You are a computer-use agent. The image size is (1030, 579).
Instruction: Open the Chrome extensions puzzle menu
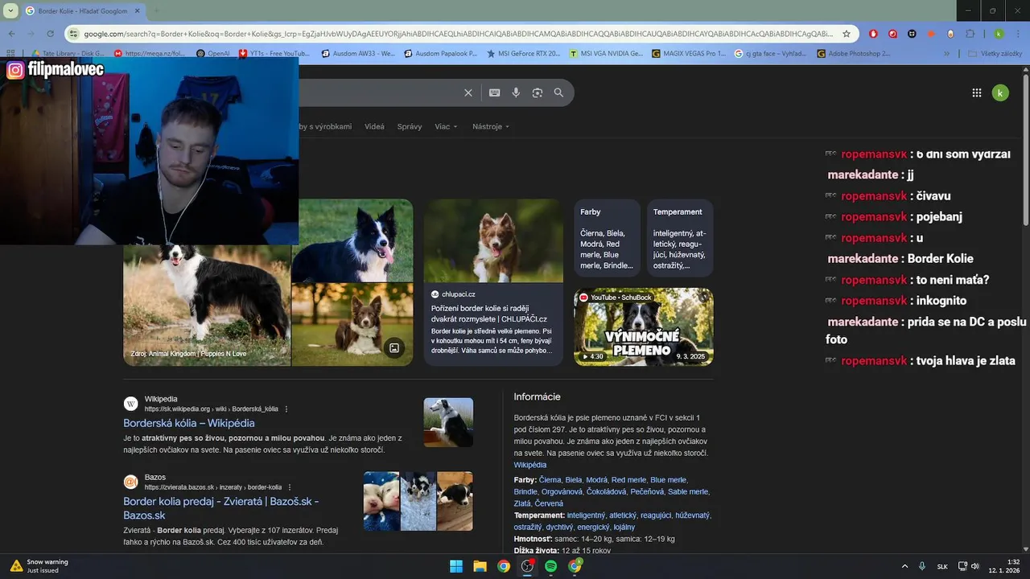coord(970,34)
